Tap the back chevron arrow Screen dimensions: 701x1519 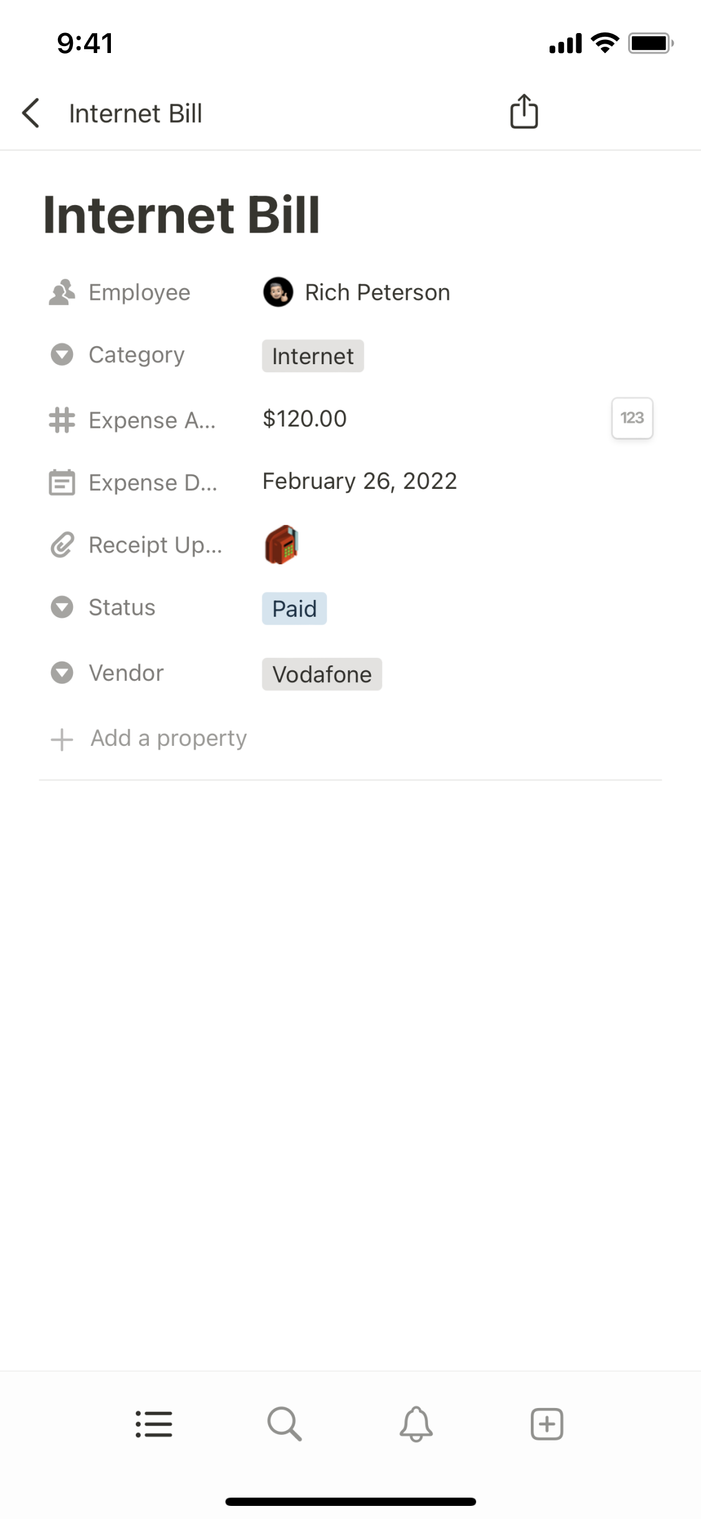tap(31, 113)
